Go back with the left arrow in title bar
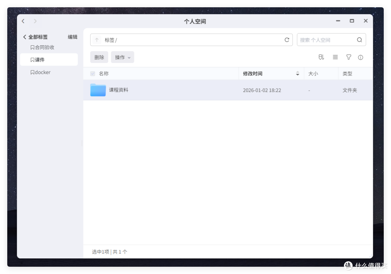The image size is (391, 274). (23, 21)
